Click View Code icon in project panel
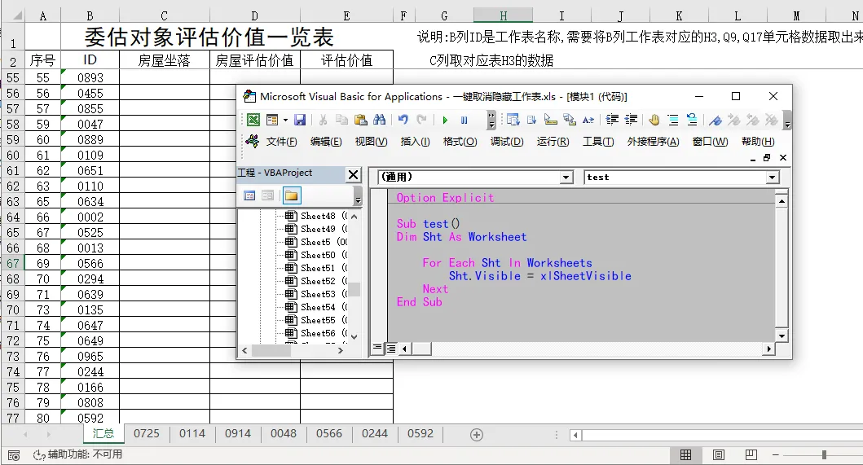The width and height of the screenshot is (863, 465). click(x=249, y=195)
